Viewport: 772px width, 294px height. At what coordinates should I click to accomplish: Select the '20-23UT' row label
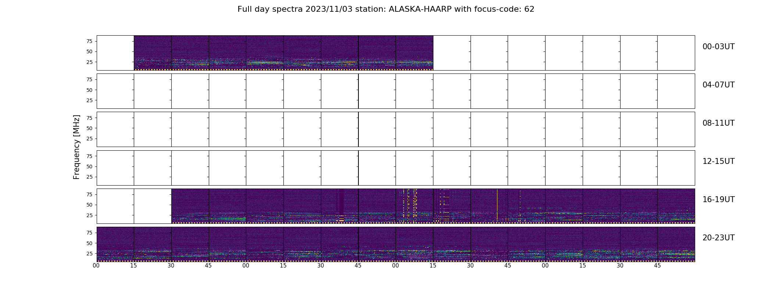coord(718,238)
